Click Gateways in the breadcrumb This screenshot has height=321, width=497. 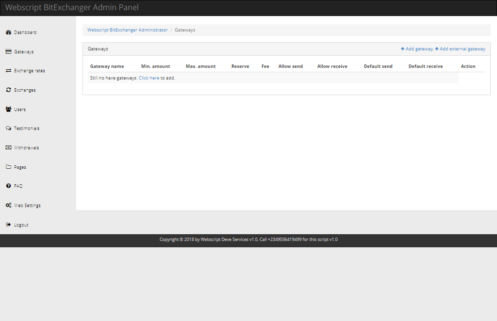click(185, 30)
